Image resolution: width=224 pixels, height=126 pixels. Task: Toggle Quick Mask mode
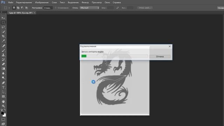(x=3, y=119)
